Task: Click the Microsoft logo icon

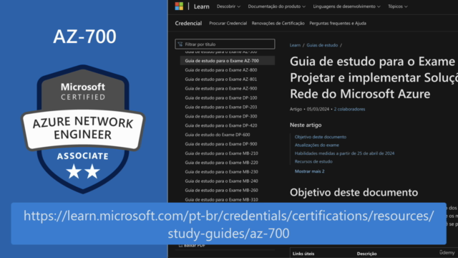Action: click(x=179, y=6)
